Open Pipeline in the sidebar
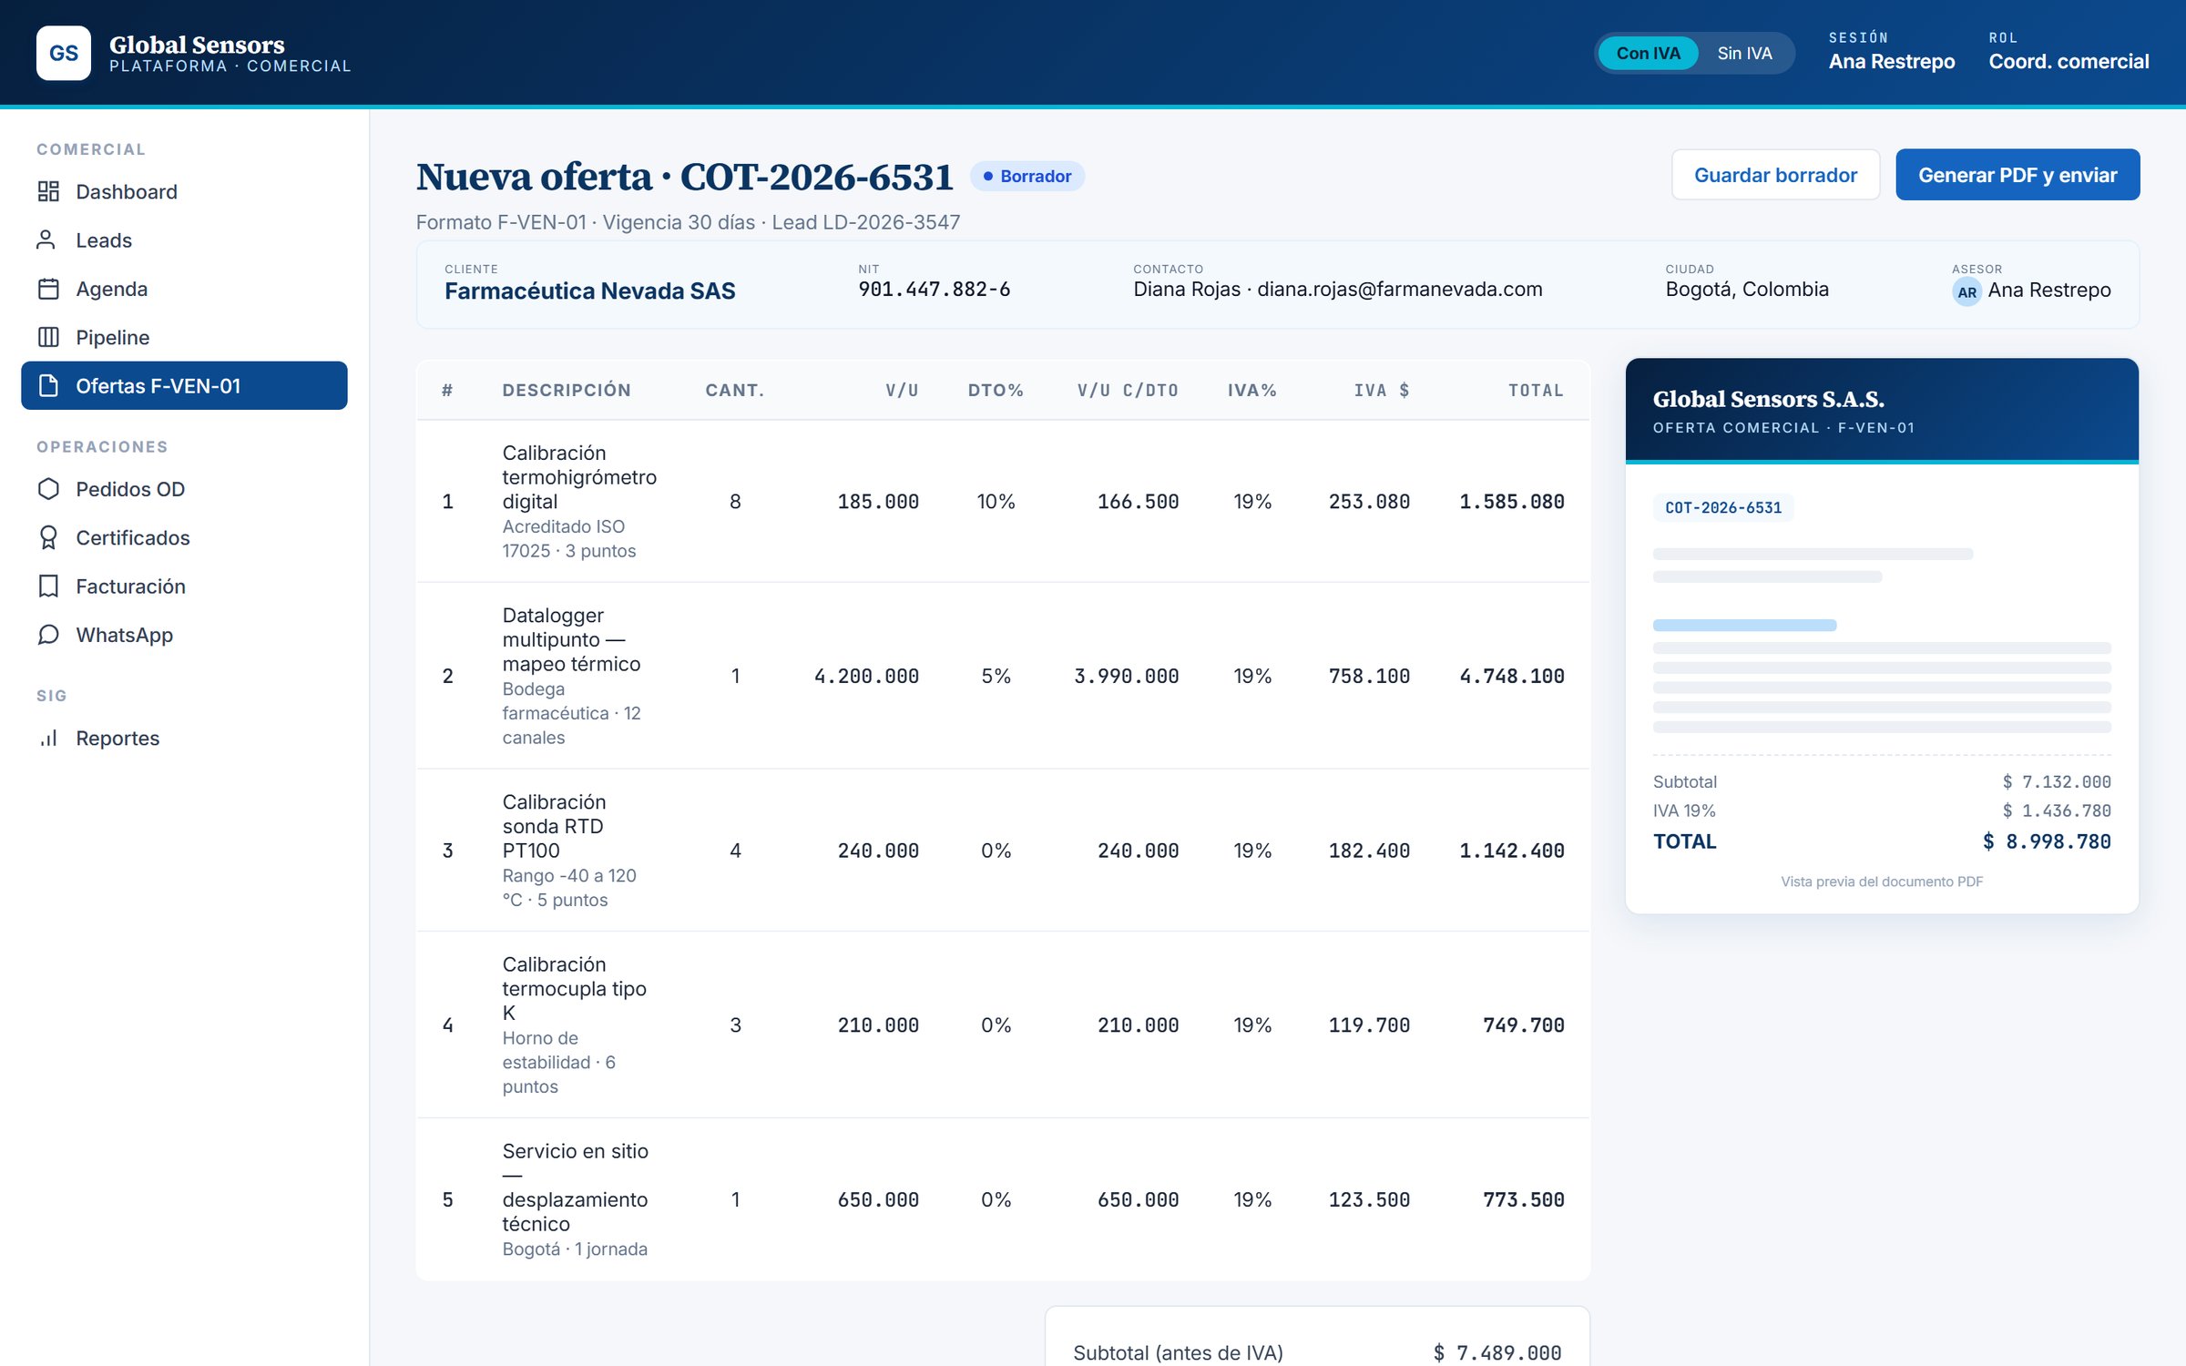Image resolution: width=2186 pixels, height=1366 pixels. [x=184, y=337]
